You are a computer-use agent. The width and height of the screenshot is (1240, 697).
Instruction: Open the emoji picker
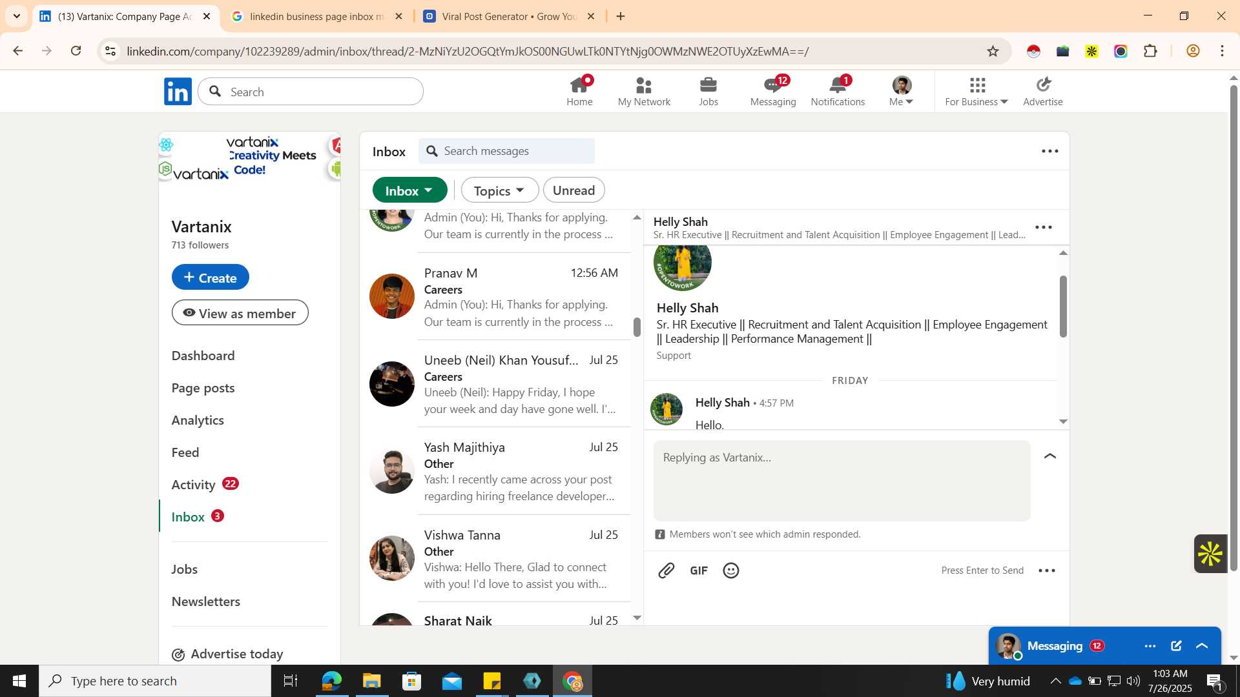point(731,571)
